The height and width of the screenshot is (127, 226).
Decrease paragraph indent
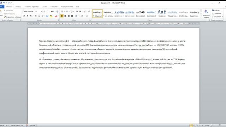(x=77, y=12)
